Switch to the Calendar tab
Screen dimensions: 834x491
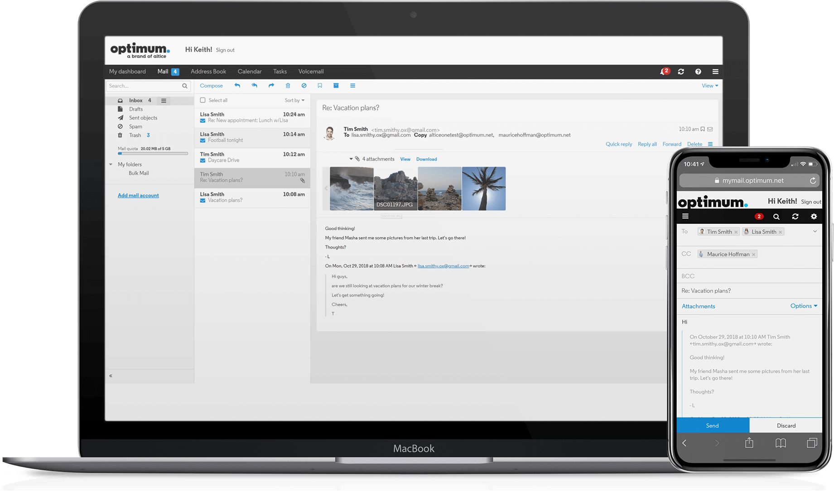[x=249, y=72]
